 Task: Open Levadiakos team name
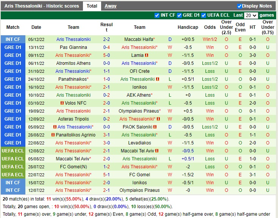[139, 143]
